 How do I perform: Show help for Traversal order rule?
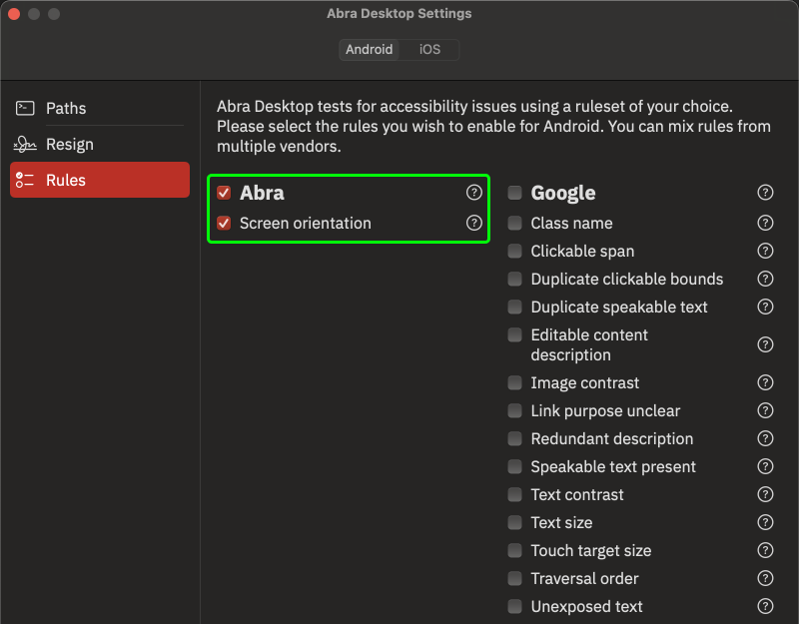pos(765,579)
